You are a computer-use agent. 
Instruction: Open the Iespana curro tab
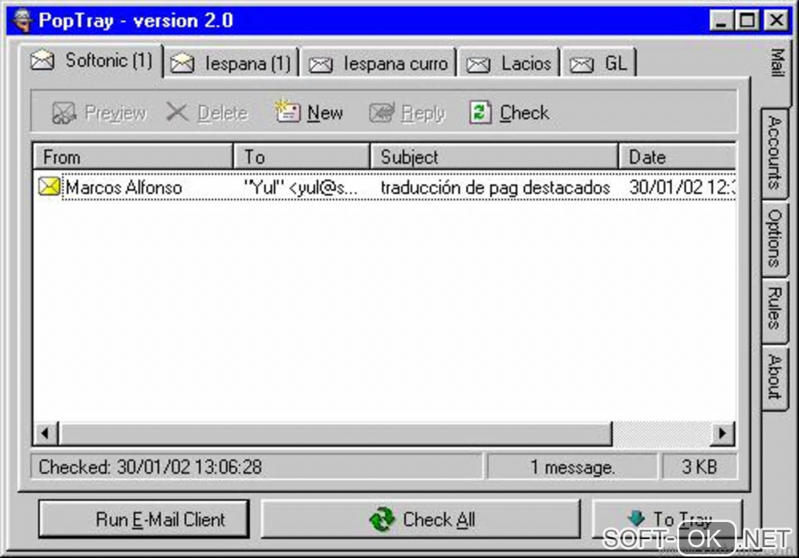378,63
